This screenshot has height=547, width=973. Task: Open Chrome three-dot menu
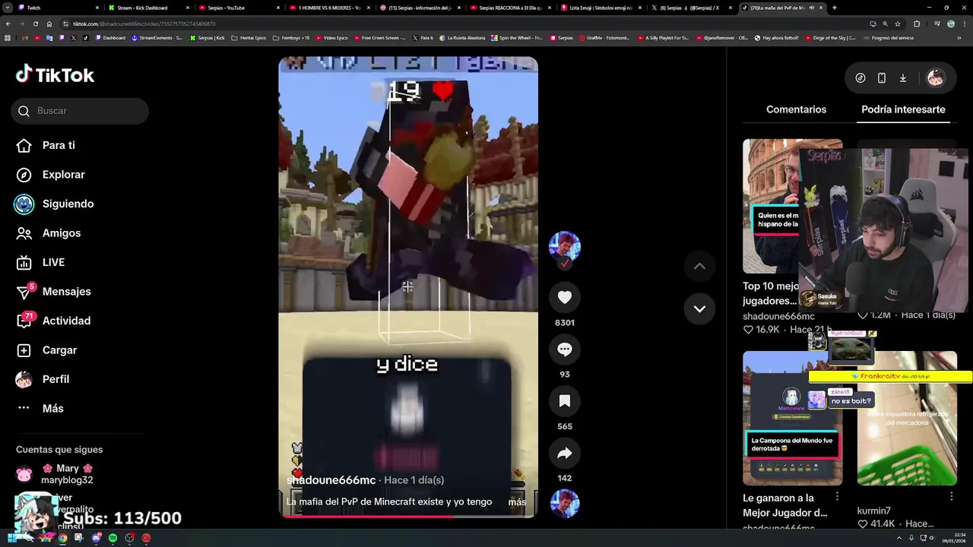pos(965,24)
